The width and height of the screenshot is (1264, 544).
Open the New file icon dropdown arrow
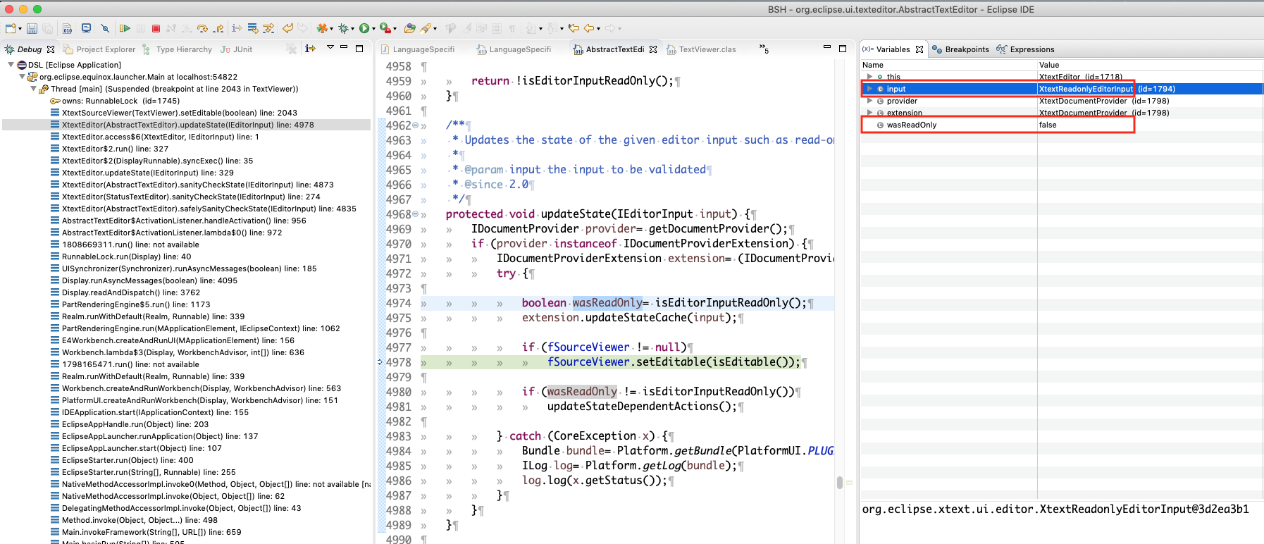pos(20,29)
